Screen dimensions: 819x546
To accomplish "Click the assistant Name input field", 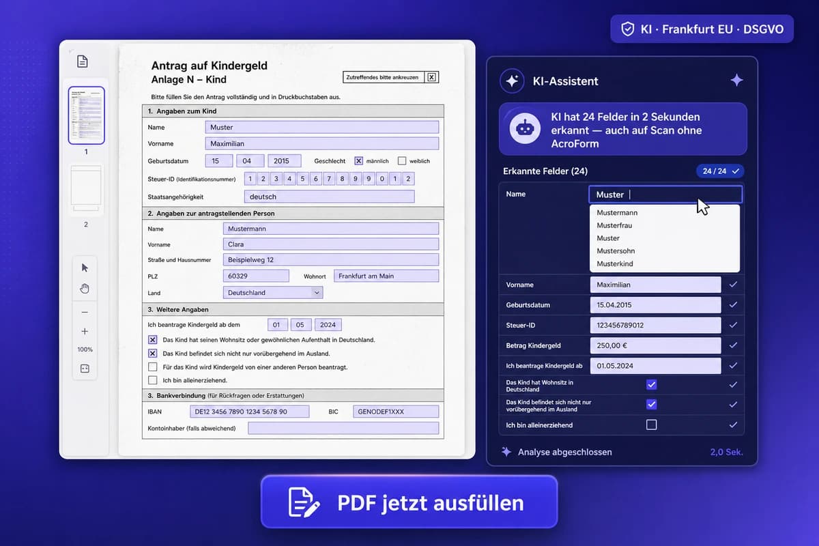I will point(665,195).
